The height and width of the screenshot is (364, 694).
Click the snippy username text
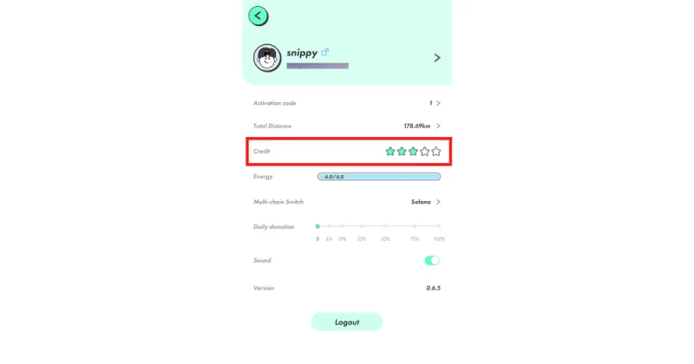point(302,53)
